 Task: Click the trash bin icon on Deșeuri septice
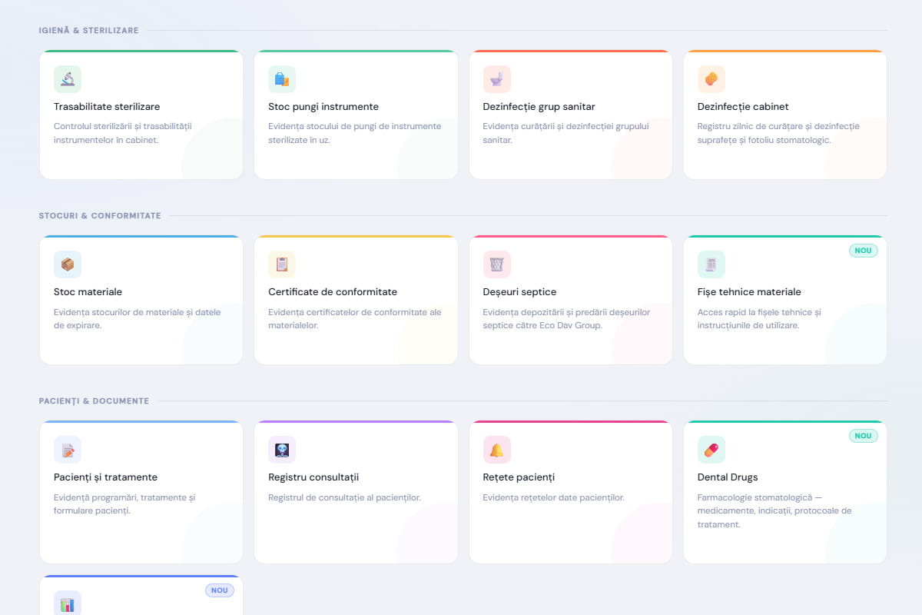497,264
